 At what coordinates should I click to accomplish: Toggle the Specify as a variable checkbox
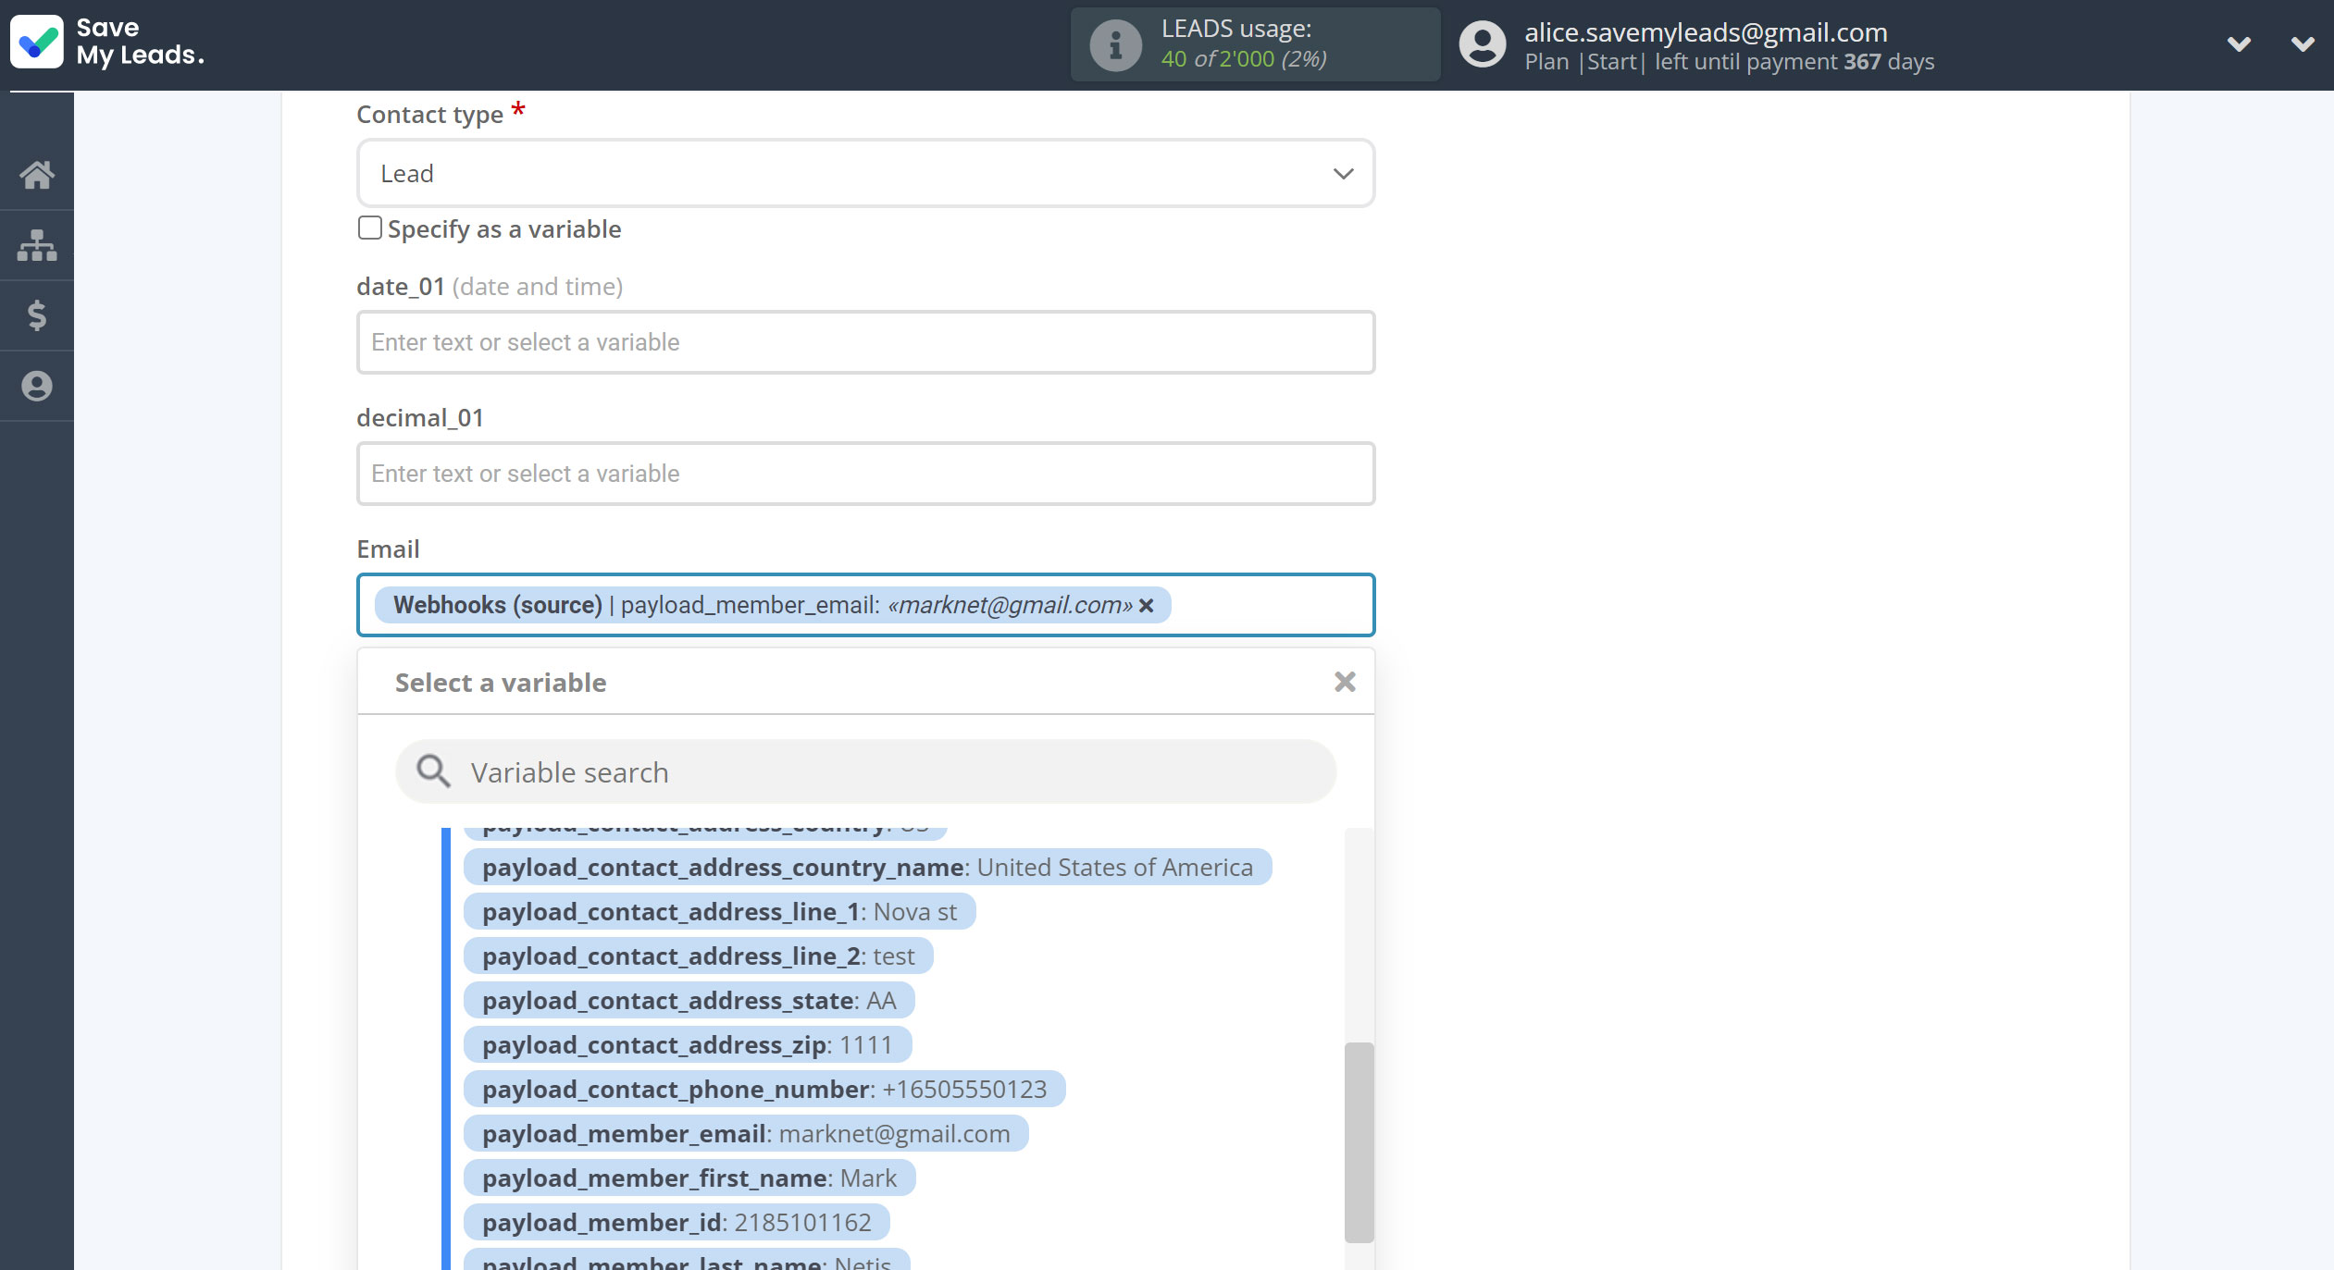point(369,228)
